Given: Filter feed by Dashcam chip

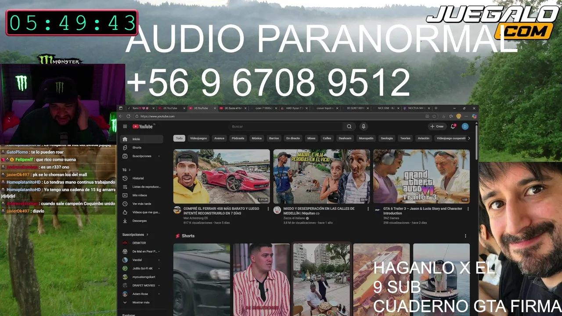Looking at the screenshot, I should [345, 138].
